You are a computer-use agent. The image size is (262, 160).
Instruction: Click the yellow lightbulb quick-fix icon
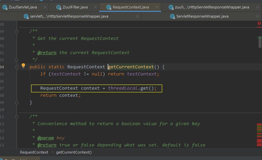pos(23,66)
